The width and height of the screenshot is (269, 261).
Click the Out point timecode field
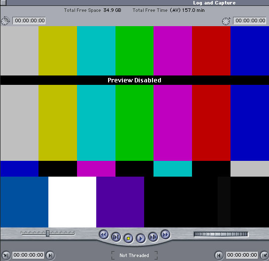[242, 255]
